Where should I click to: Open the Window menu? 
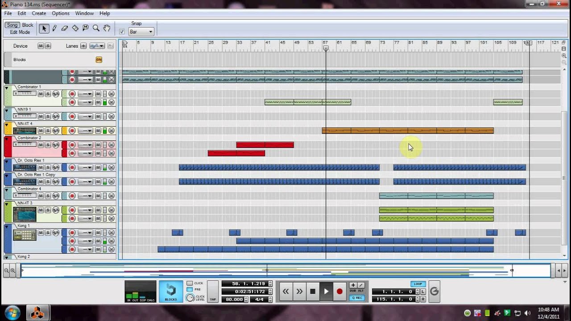pyautogui.click(x=84, y=13)
